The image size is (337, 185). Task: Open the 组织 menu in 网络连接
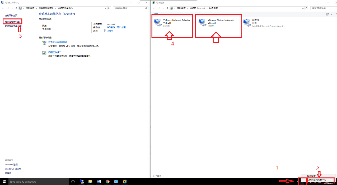point(157,14)
